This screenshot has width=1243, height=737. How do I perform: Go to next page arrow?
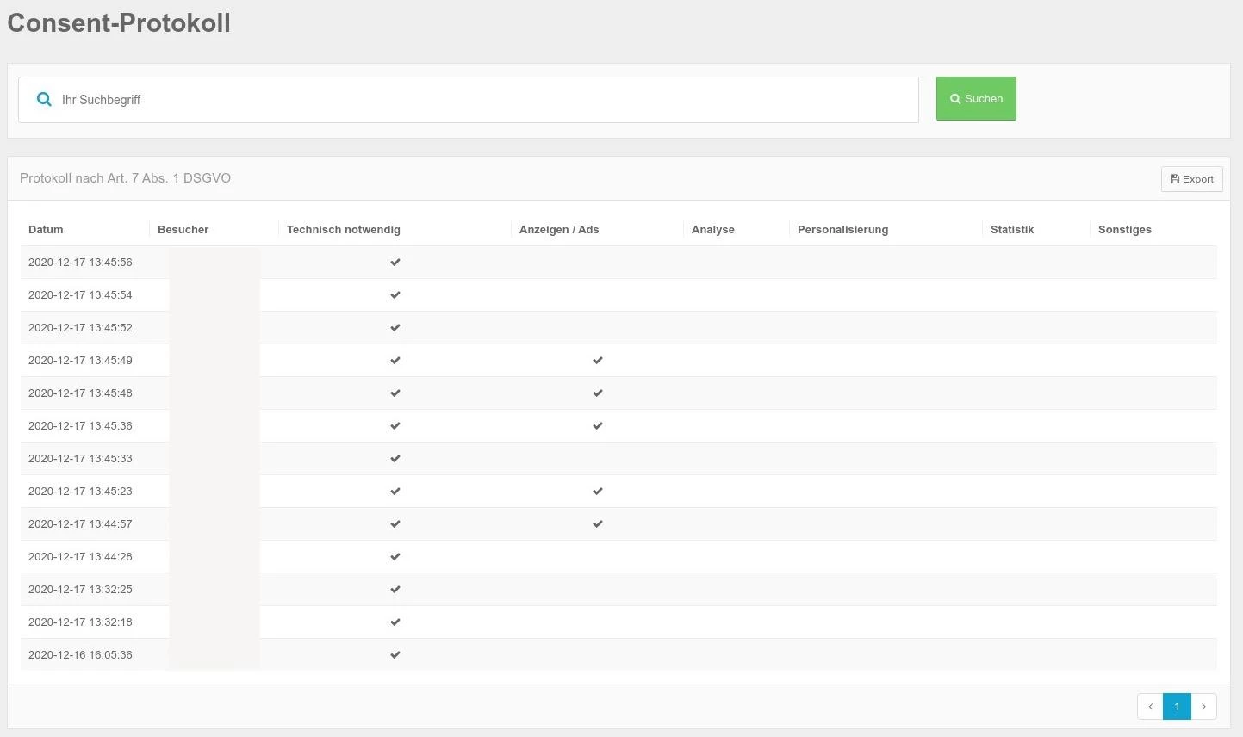click(x=1203, y=706)
